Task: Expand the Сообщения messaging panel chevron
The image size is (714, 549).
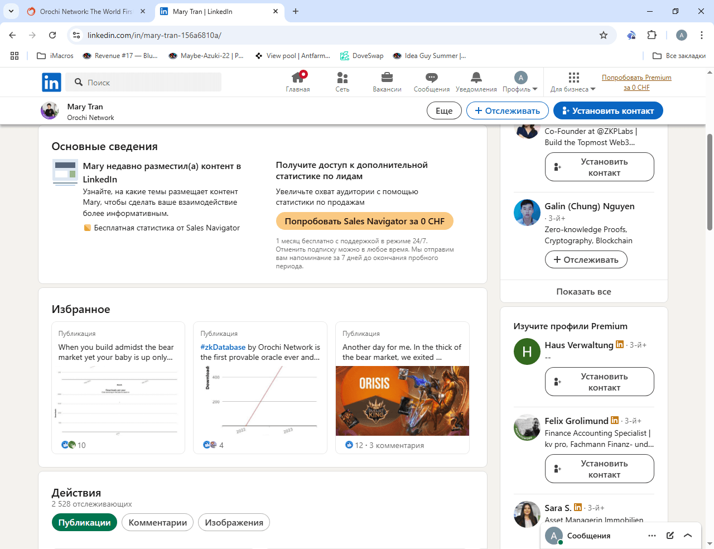Action: point(688,536)
